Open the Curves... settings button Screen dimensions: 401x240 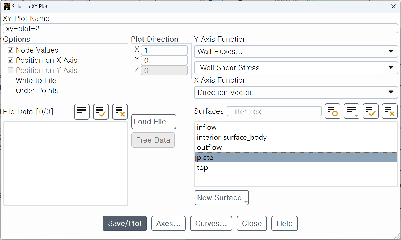pos(211,223)
